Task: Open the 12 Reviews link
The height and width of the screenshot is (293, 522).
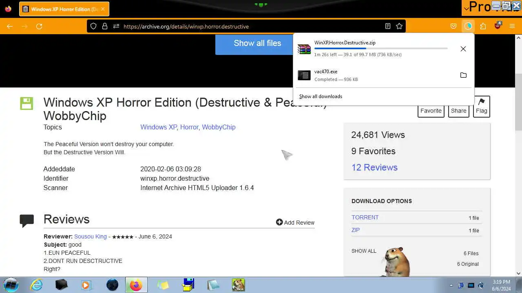Action: point(374,167)
